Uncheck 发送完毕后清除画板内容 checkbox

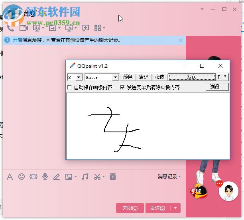click(122, 87)
